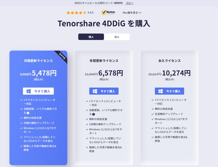
Task: Click the 4.8/5 rating text
Action: click(91, 13)
